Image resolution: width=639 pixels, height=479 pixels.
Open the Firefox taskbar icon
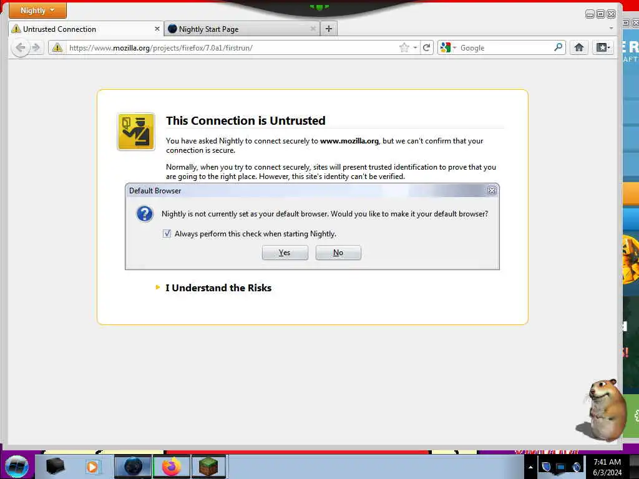coord(171,467)
